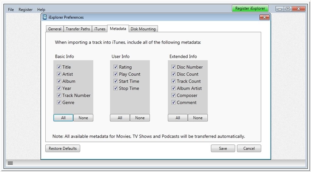Disable the Year metadata checkbox
The height and width of the screenshot is (172, 311).
[59, 88]
